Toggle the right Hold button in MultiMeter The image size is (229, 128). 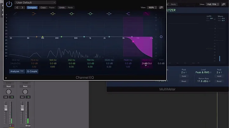[x=219, y=76]
